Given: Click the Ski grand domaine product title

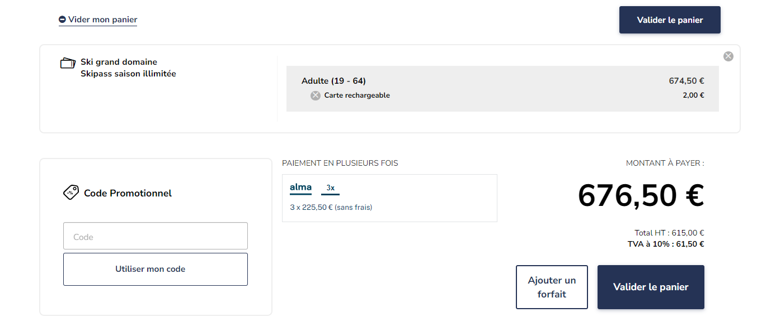Looking at the screenshot, I should click(119, 62).
